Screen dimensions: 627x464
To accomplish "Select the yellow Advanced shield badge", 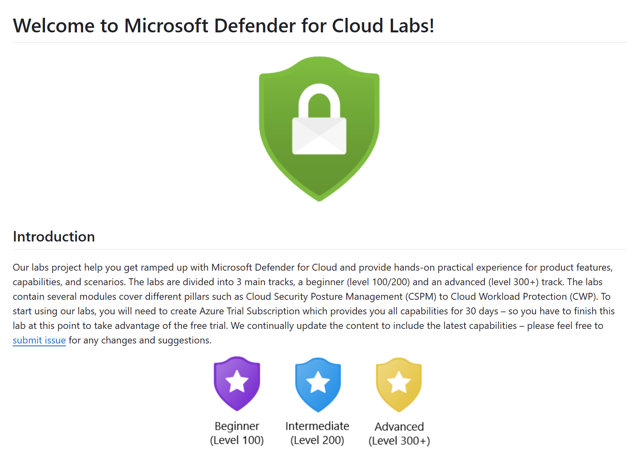I will pos(399,385).
